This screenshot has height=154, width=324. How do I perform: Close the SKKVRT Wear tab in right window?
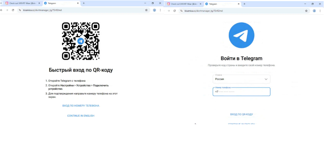[x=200, y=4]
